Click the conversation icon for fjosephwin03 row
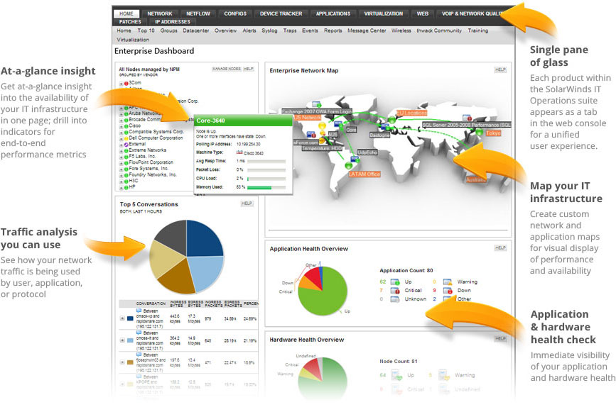Image resolution: width=616 pixels, height=412 pixels. coord(139,355)
